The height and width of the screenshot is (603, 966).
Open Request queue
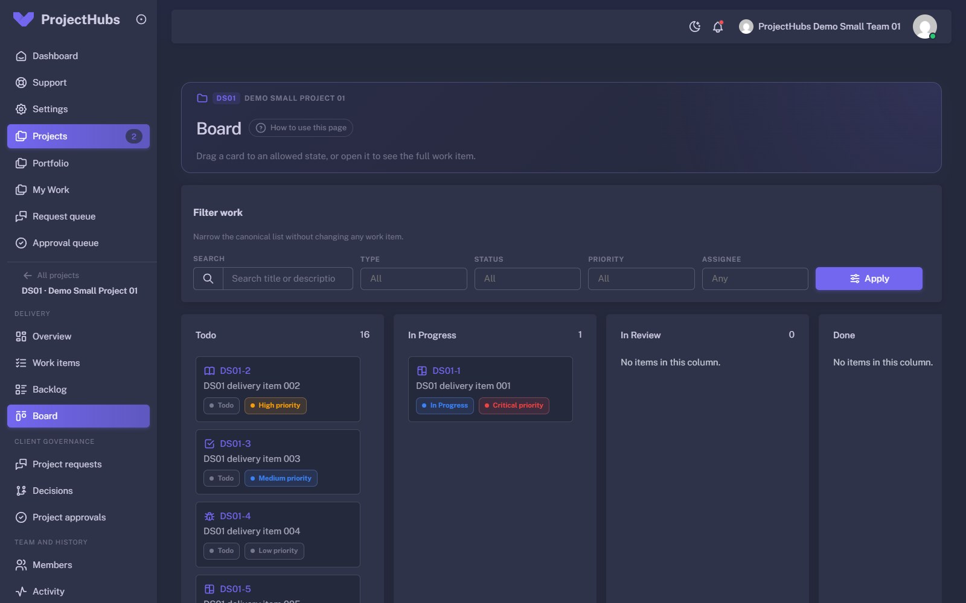(78, 216)
